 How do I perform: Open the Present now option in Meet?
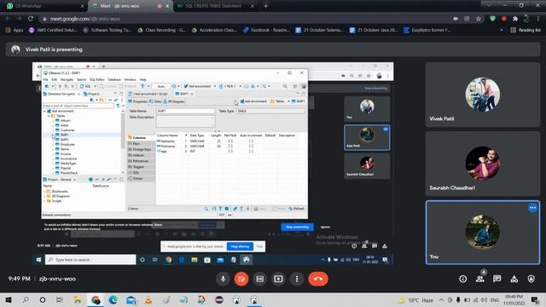tap(278, 279)
